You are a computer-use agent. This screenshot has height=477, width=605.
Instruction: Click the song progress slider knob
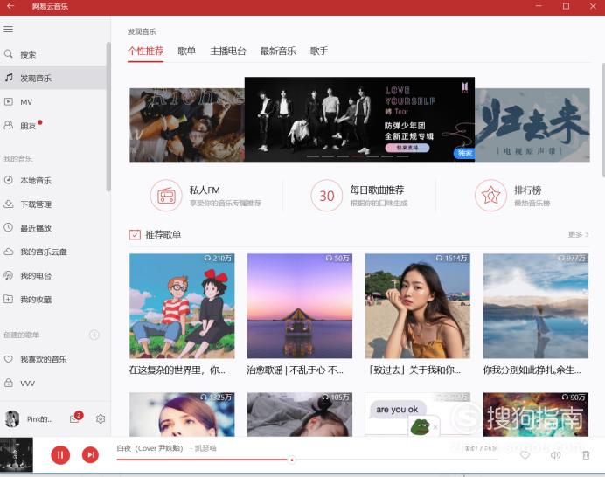click(x=292, y=460)
